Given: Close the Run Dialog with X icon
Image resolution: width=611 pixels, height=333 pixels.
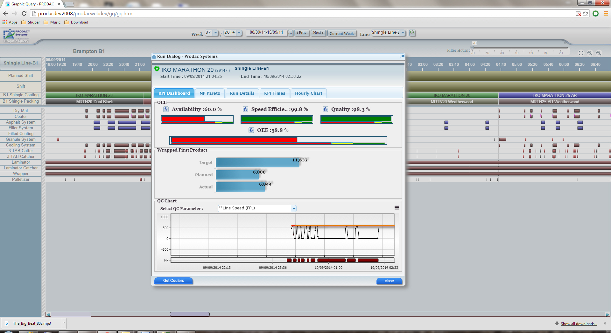Looking at the screenshot, I should [403, 56].
